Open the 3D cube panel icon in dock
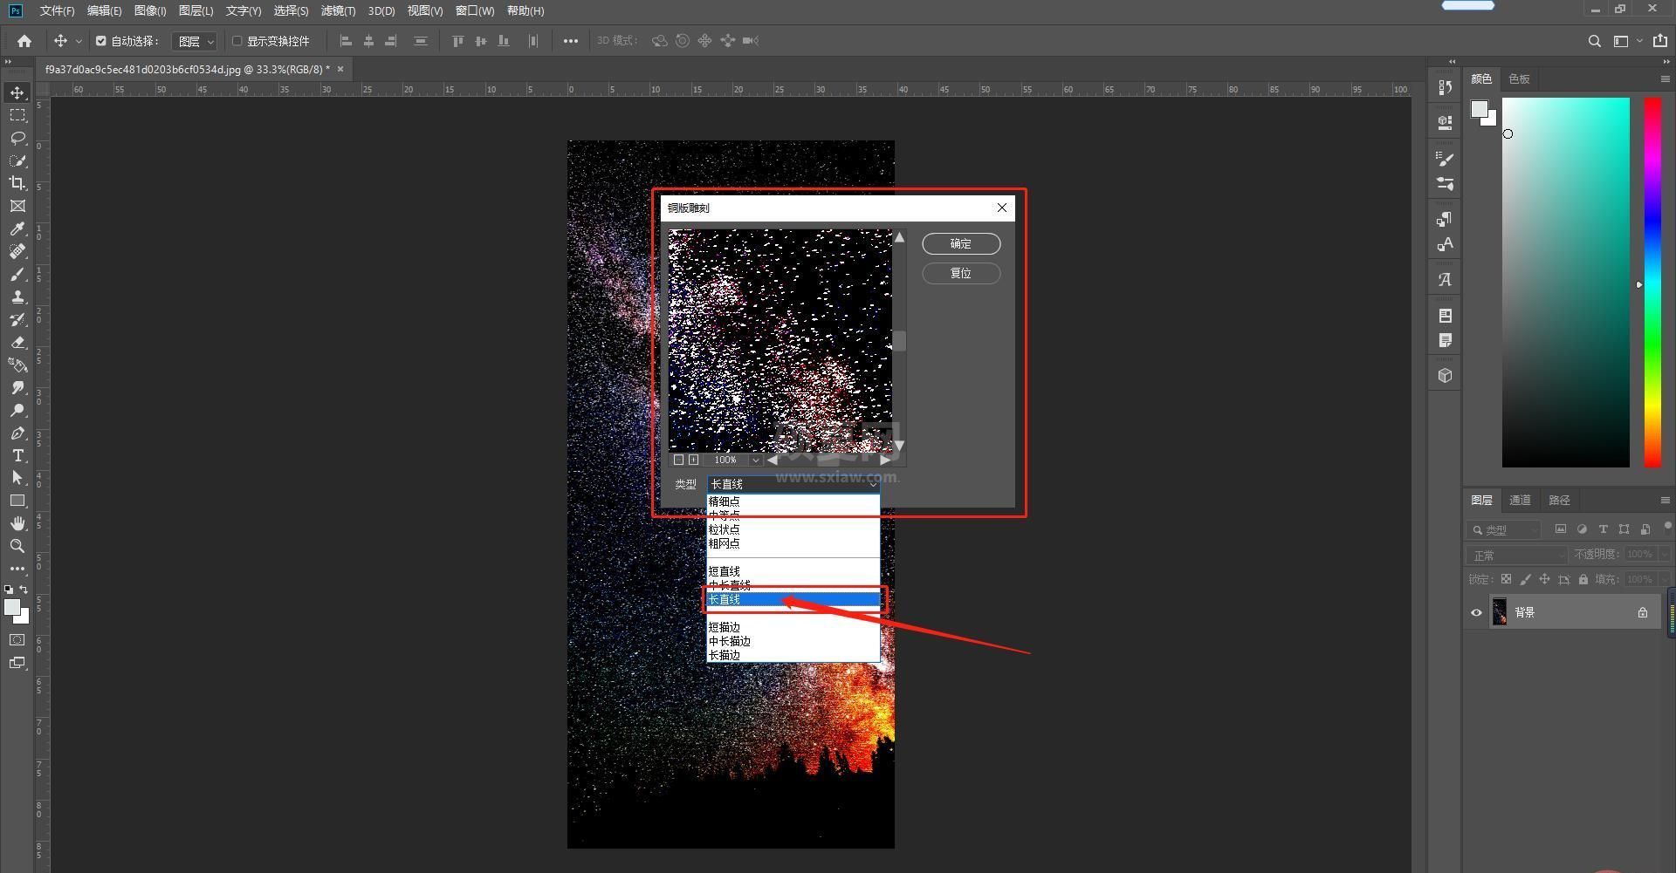 [x=1446, y=375]
